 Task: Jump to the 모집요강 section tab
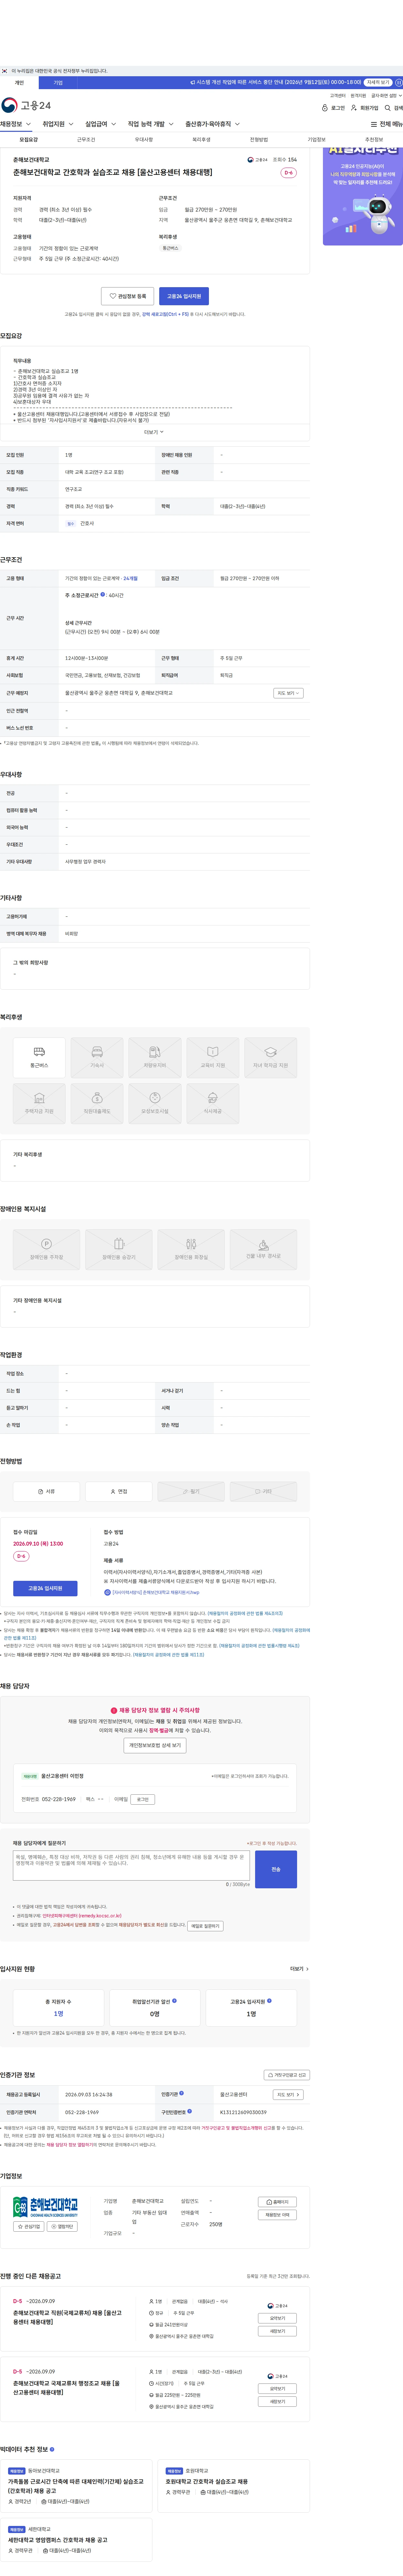click(29, 140)
